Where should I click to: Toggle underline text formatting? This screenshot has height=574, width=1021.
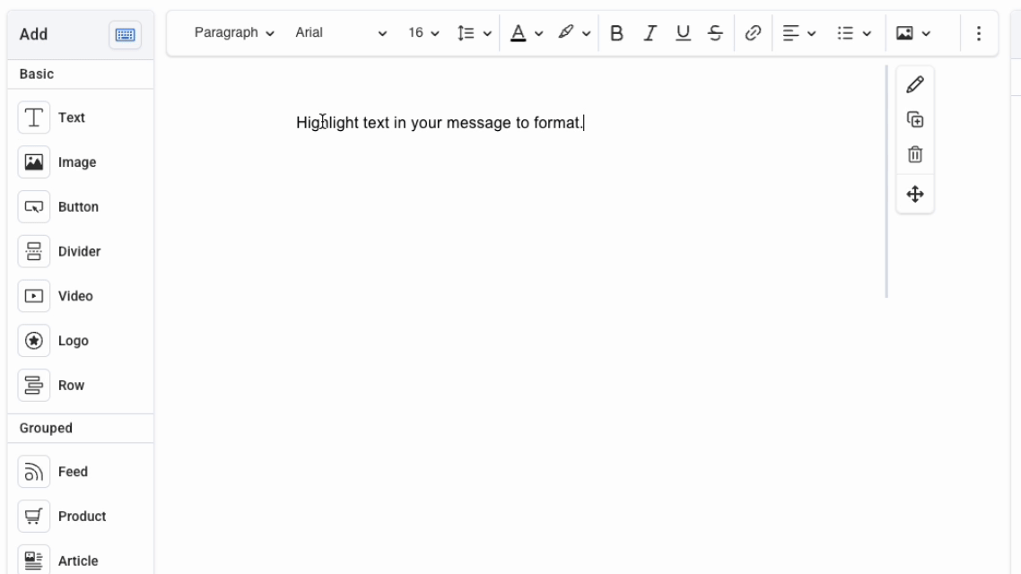click(684, 33)
